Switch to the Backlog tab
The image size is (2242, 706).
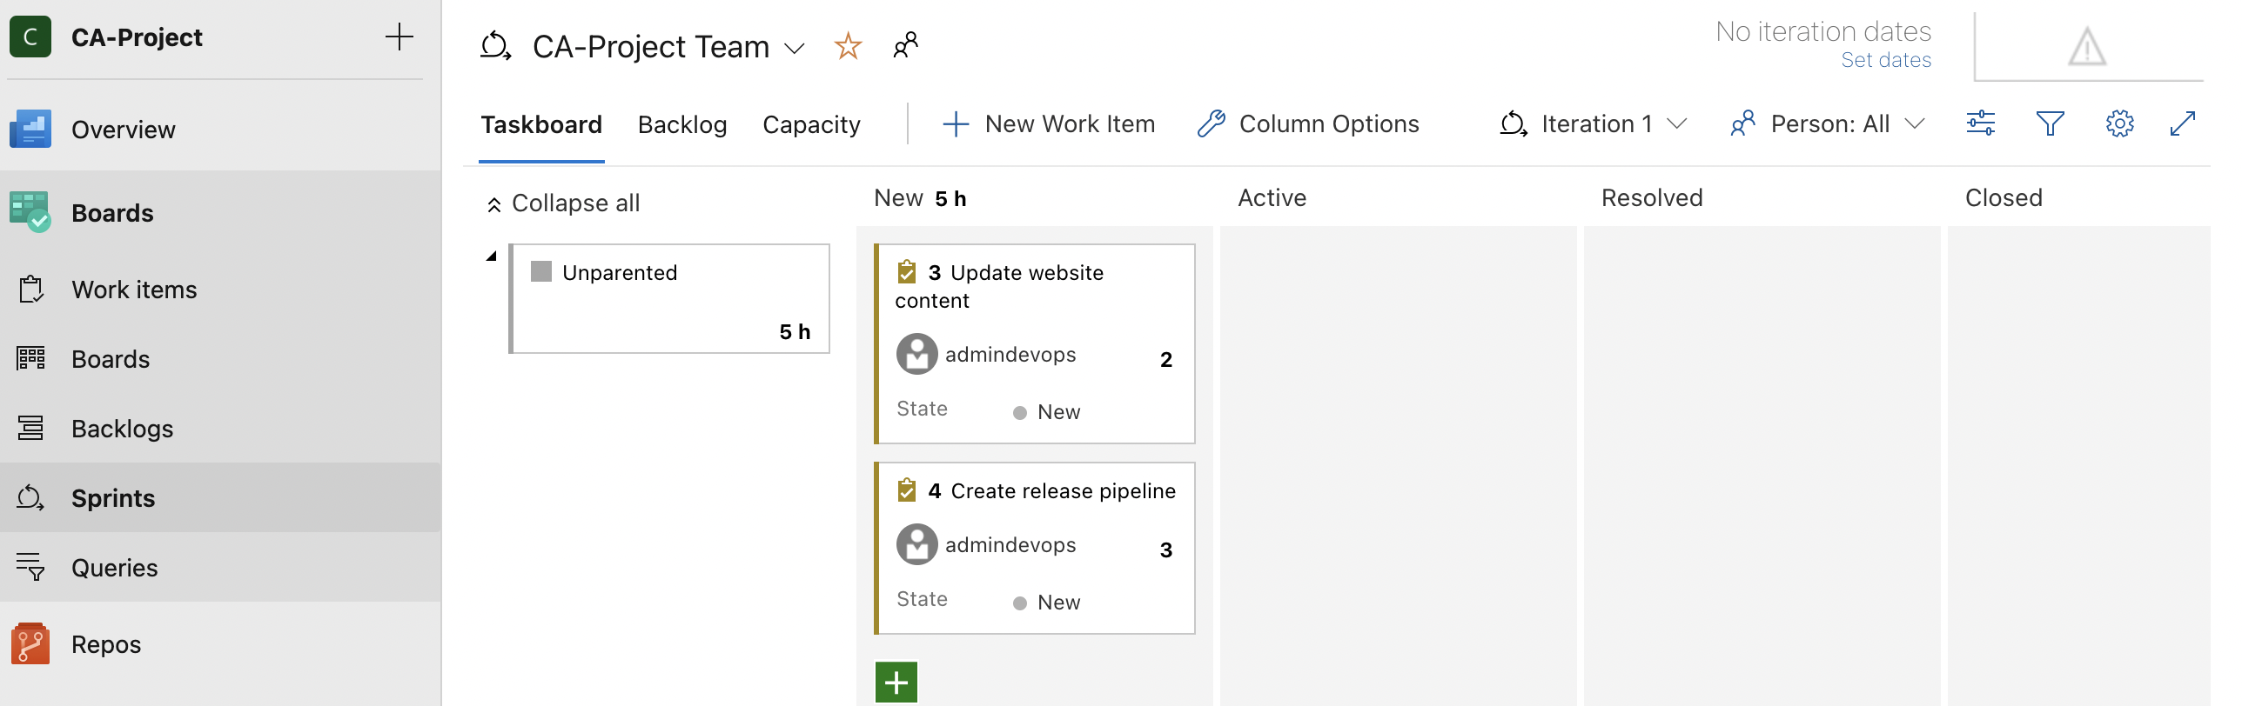click(x=681, y=125)
